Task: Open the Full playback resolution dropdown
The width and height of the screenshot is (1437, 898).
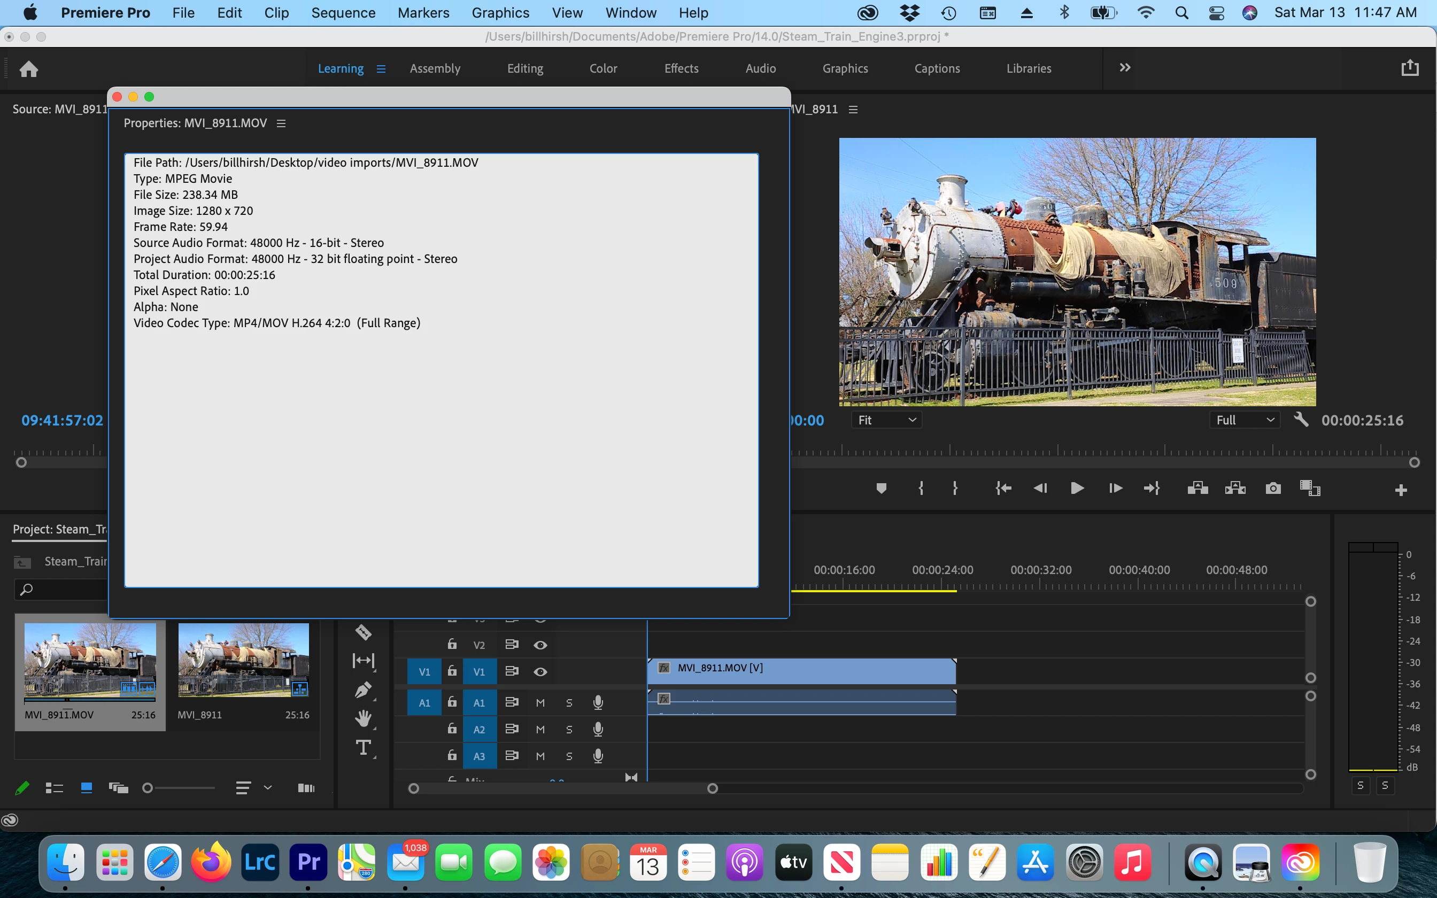Action: [1245, 420]
